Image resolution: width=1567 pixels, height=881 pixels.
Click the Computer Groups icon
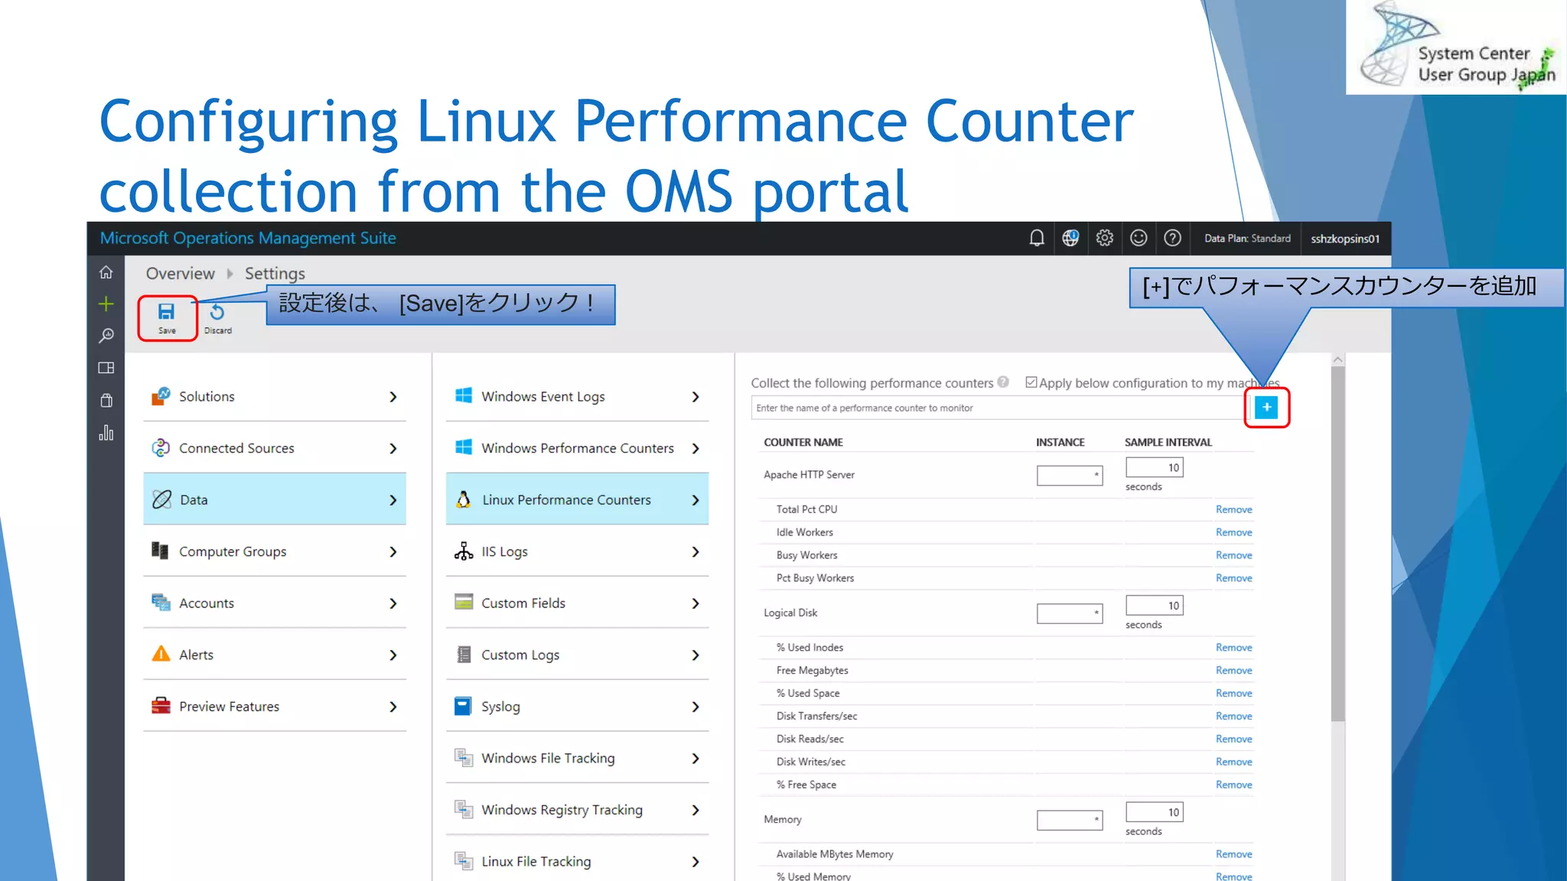(x=160, y=551)
